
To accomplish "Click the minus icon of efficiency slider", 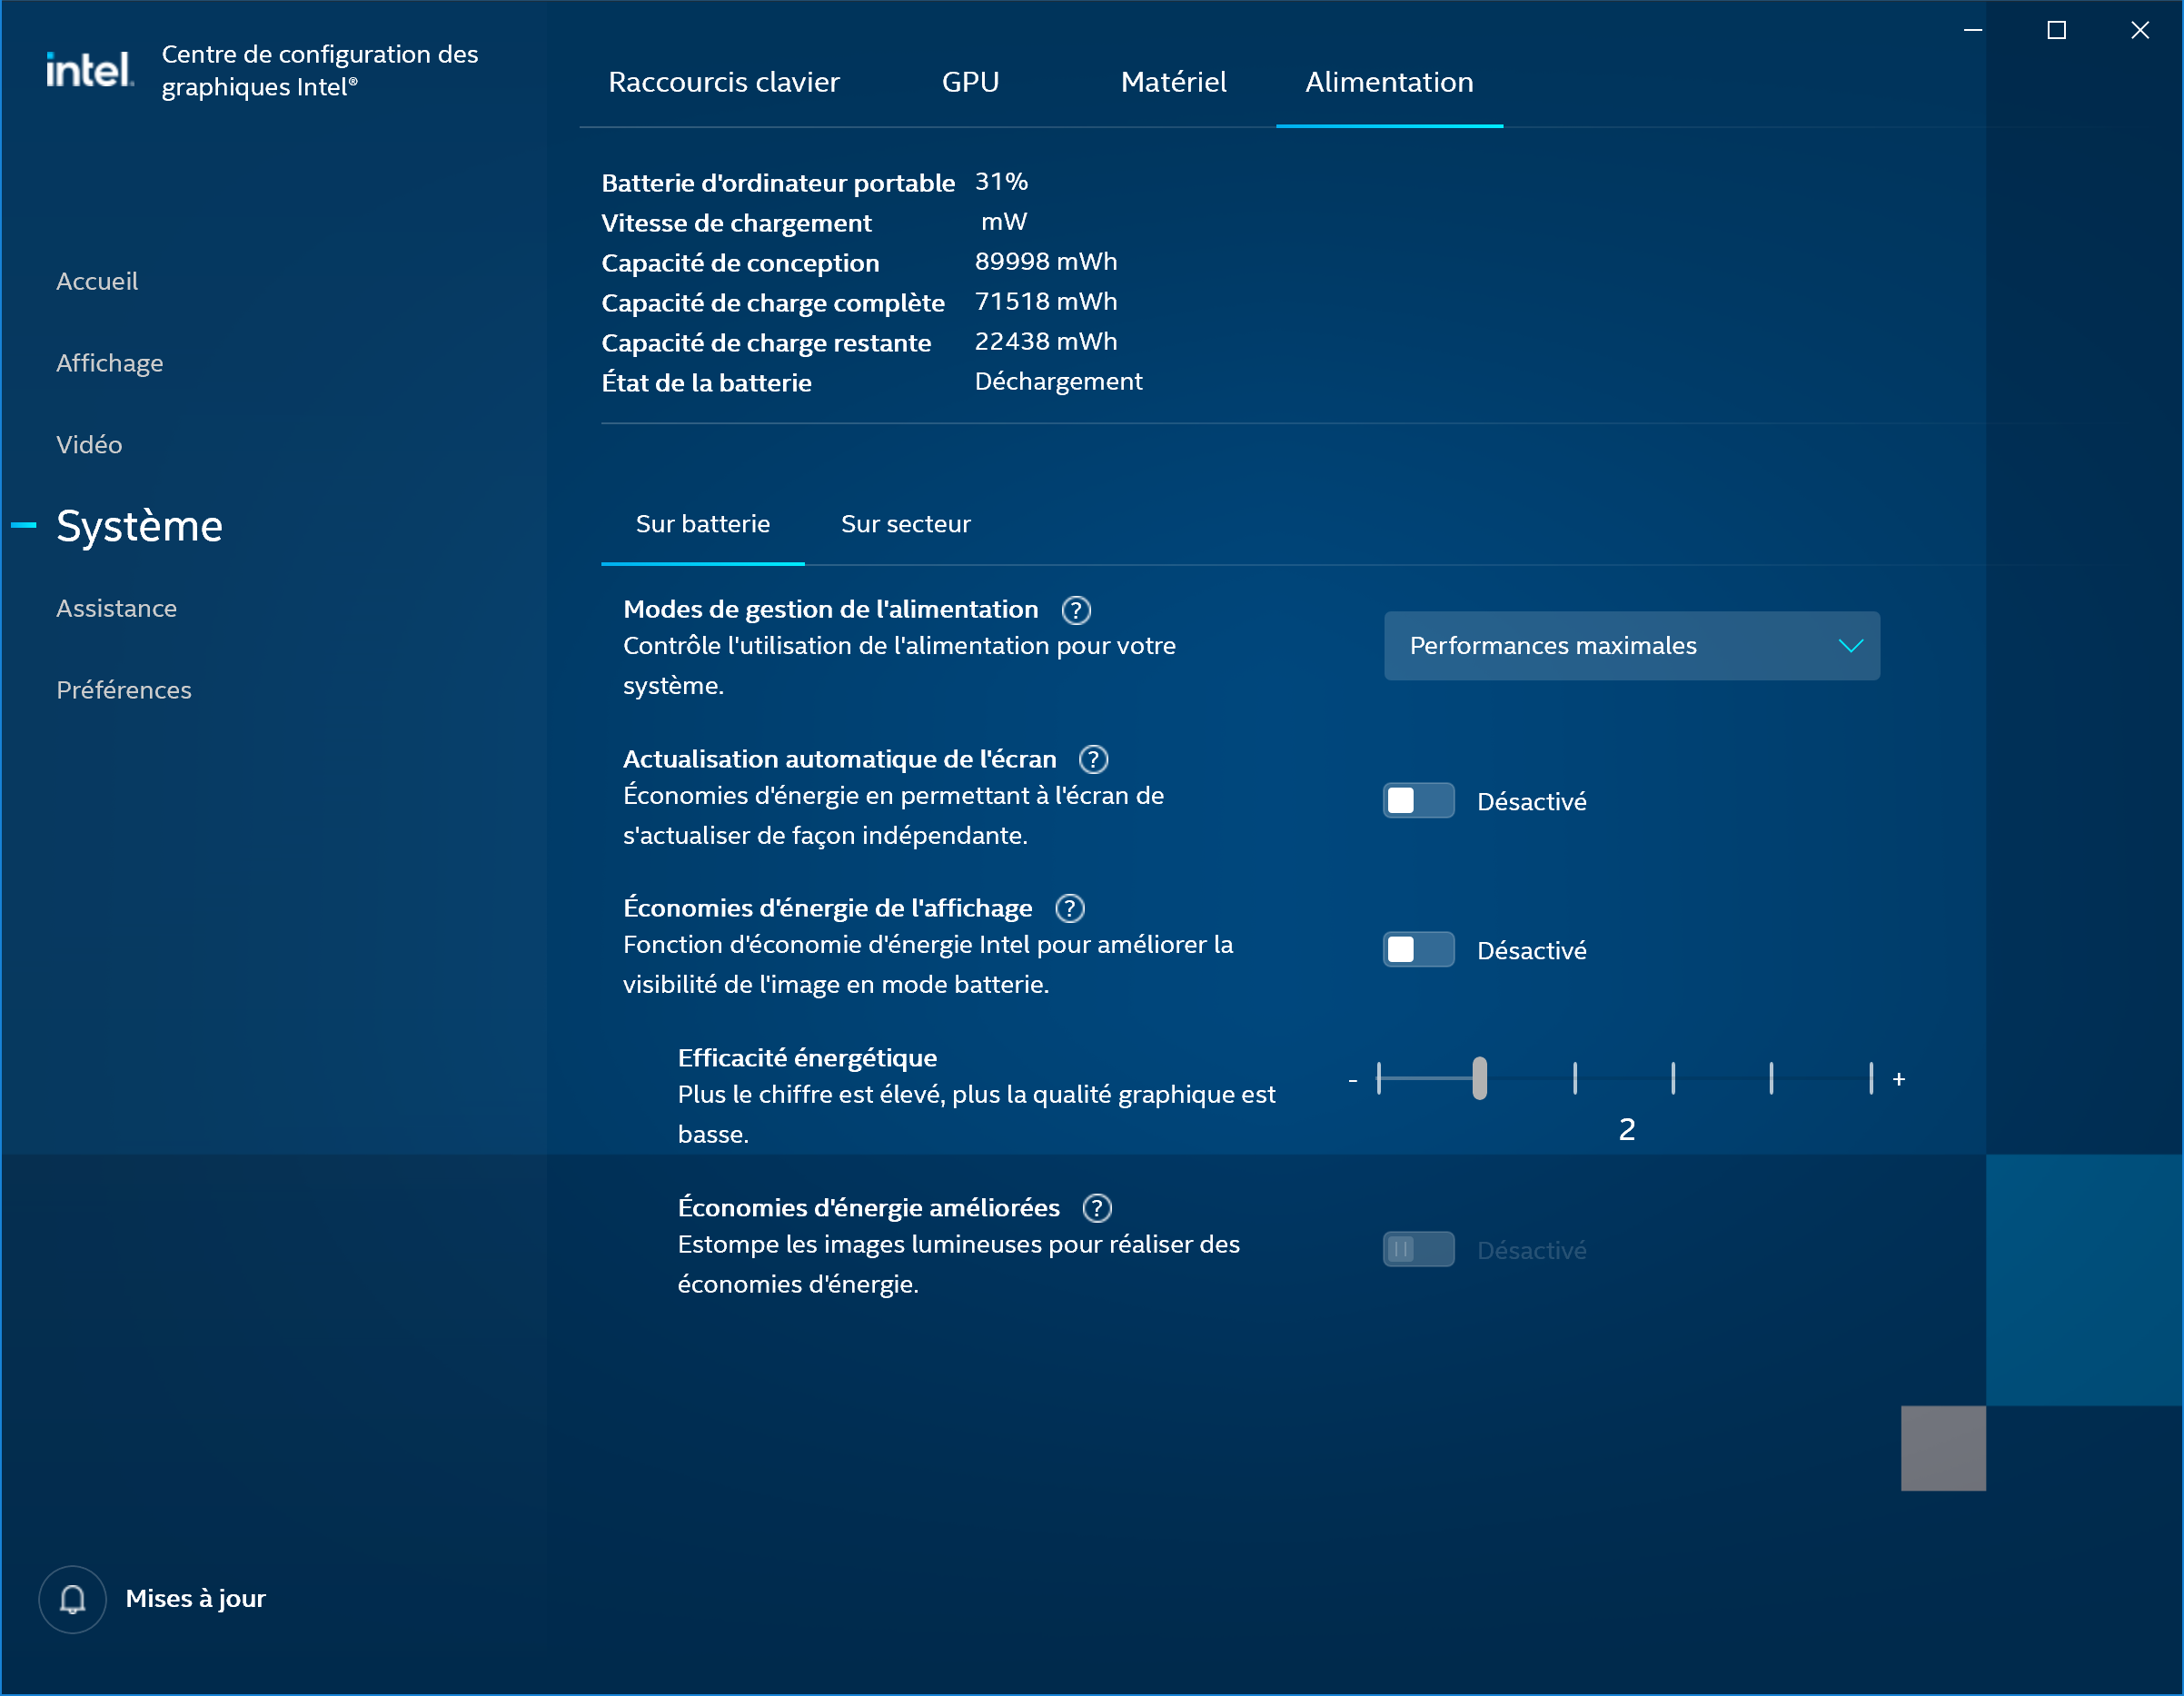I will point(1353,1081).
